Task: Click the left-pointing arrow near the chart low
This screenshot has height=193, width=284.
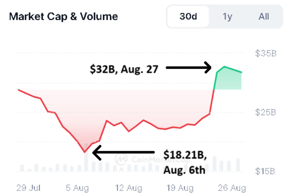Action: coord(124,152)
